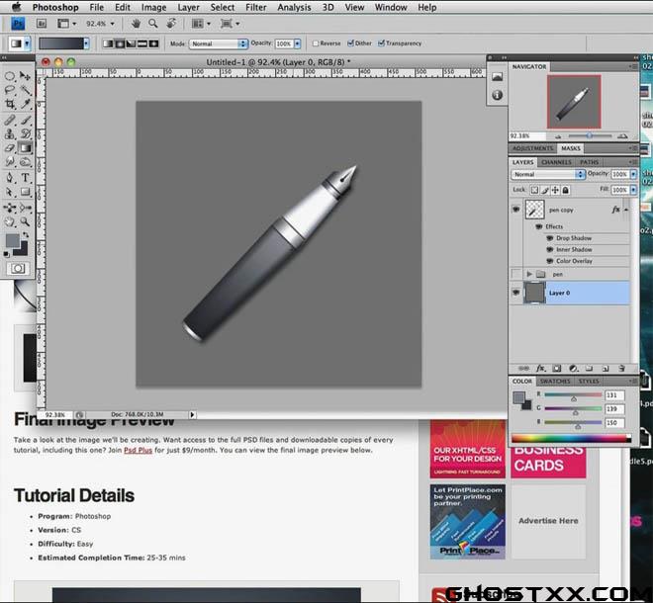
Task: Open the tool preset picker dropdown
Action: [x=27, y=43]
